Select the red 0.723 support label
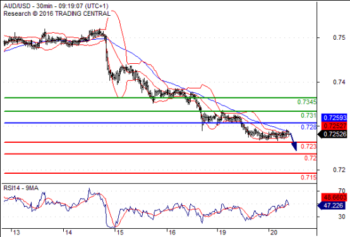The image size is (350, 237). click(x=308, y=147)
